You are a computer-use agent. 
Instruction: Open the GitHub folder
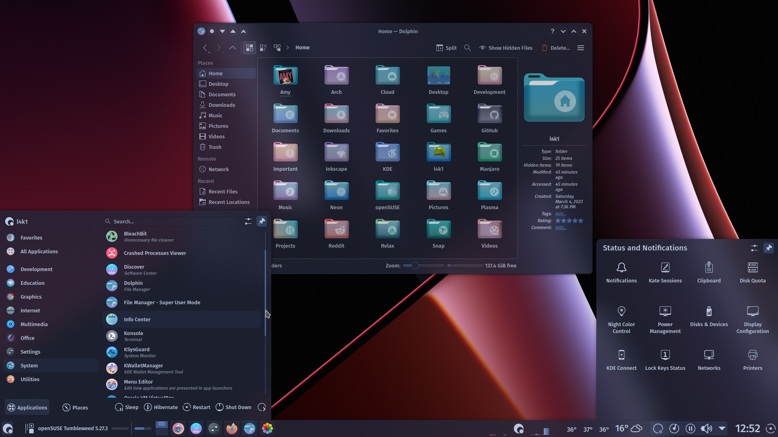click(489, 118)
